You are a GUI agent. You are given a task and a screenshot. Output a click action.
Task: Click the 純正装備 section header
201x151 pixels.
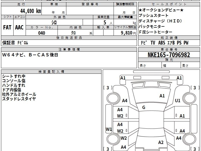169,37
